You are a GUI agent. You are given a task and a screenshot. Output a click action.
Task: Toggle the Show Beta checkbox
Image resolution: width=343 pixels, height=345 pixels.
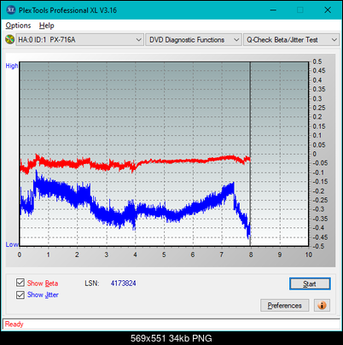coord(20,283)
